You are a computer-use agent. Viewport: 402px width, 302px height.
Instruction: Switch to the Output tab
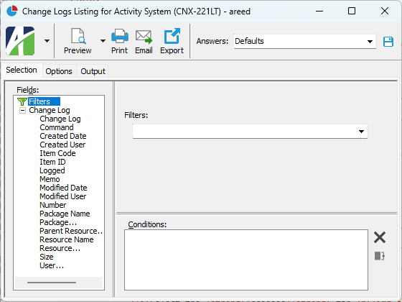(x=93, y=71)
